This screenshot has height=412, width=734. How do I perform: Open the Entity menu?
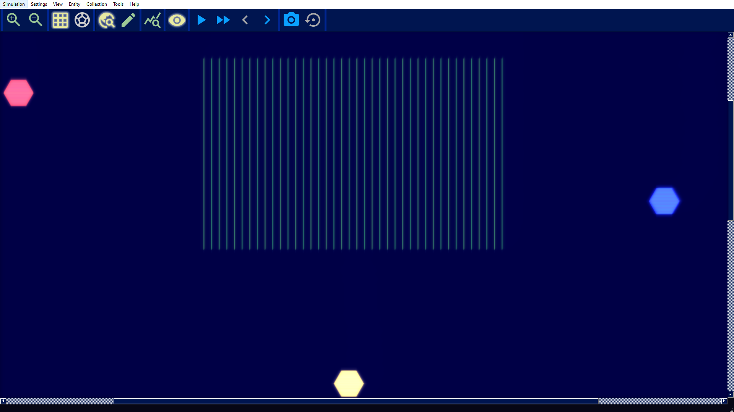coord(74,4)
